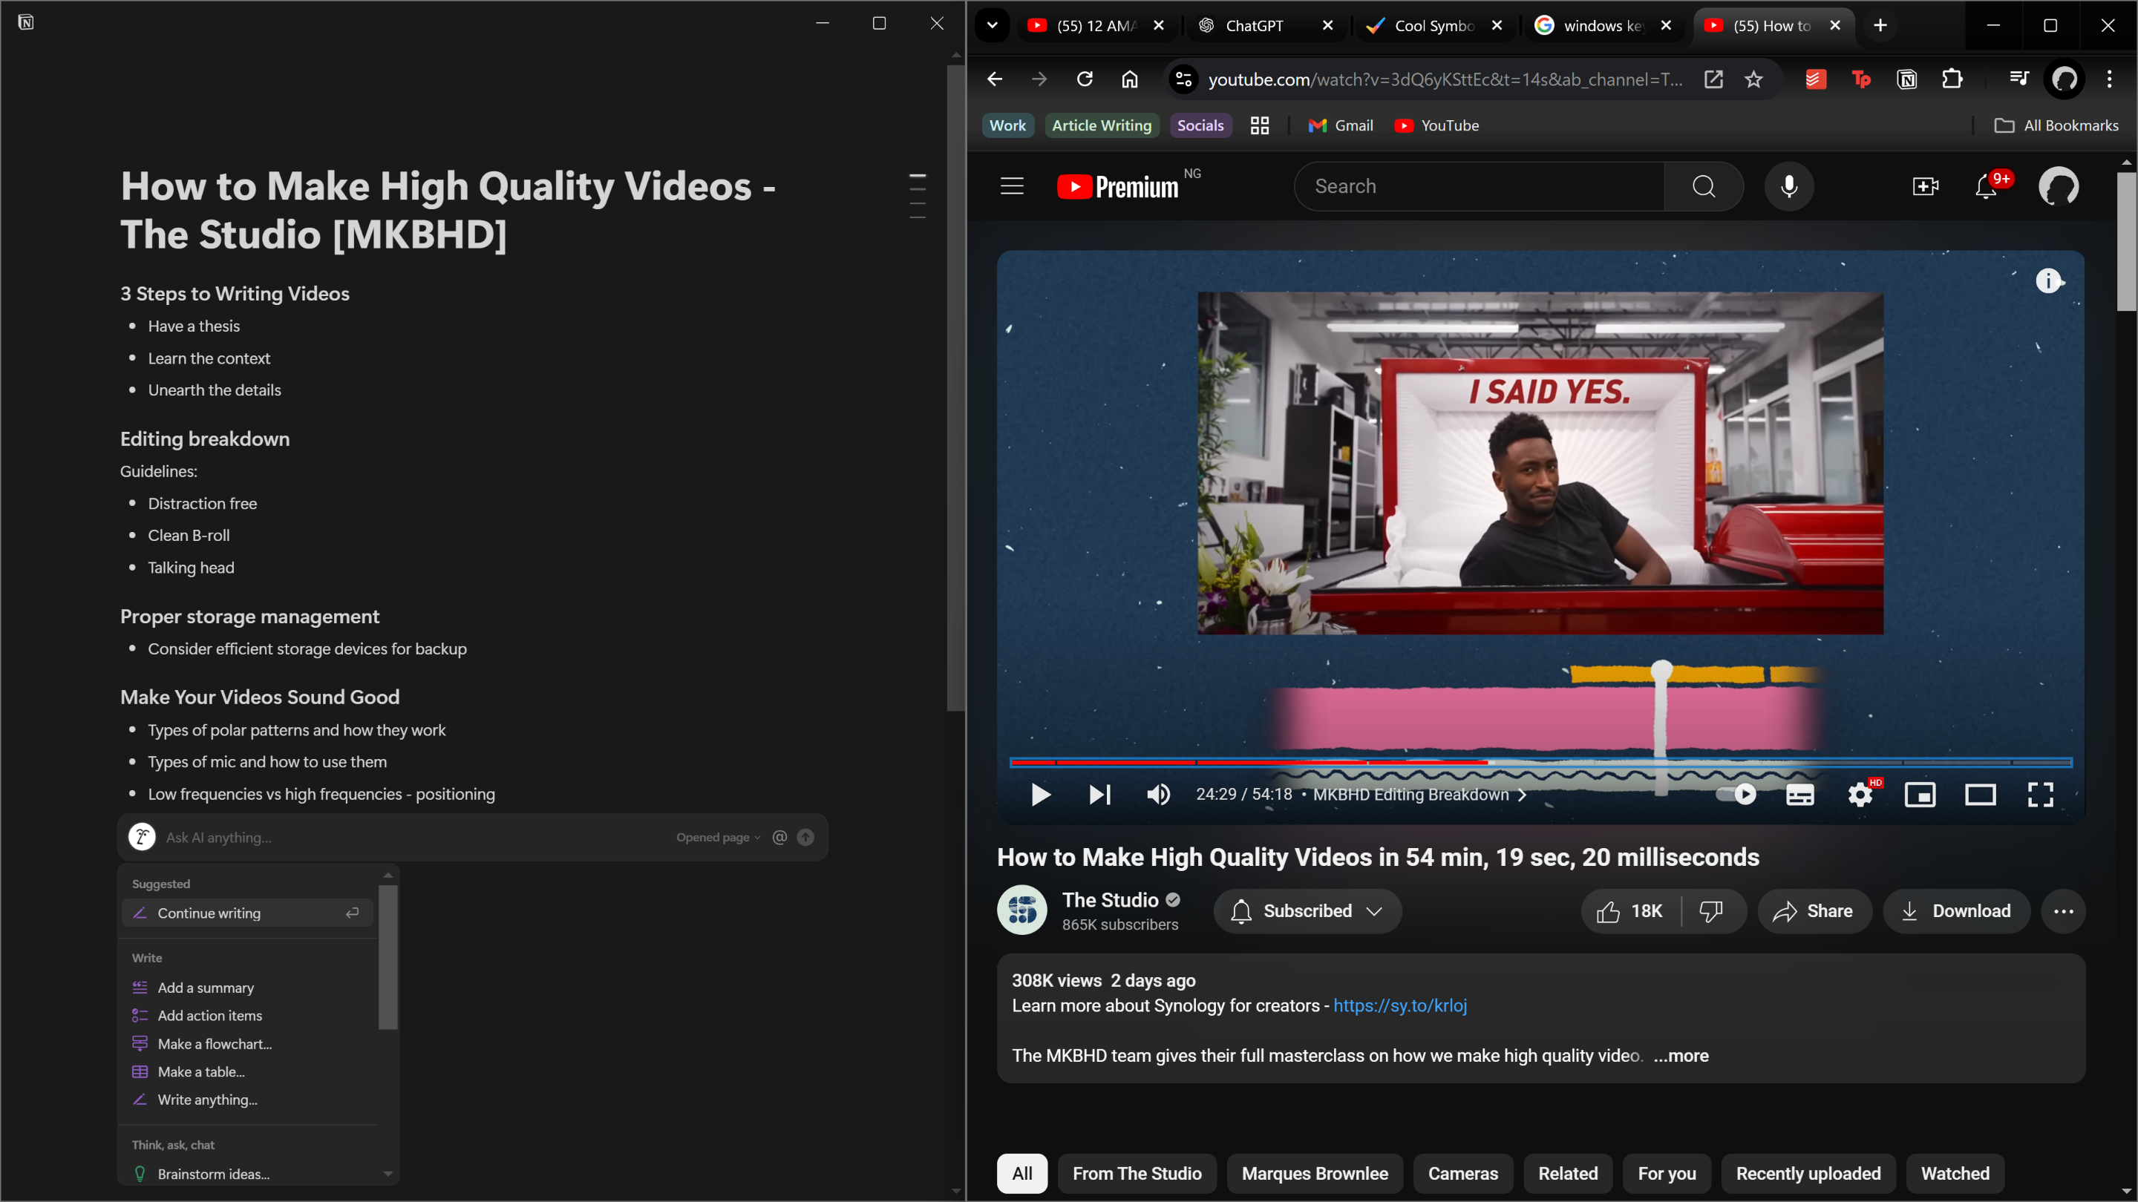Seek on the video progress bar
Viewport: 2138px width, 1202px height.
point(1540,761)
